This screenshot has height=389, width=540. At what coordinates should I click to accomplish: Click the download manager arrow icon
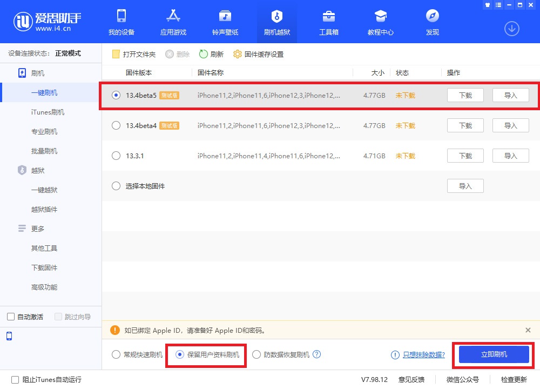pos(511,29)
